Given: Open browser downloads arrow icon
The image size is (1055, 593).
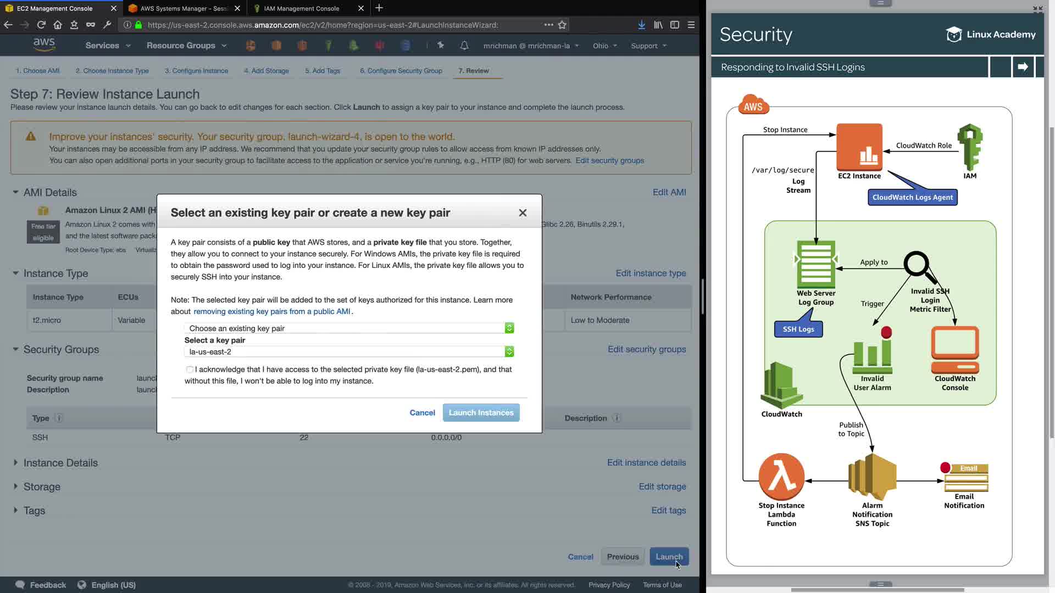Looking at the screenshot, I should [641, 25].
